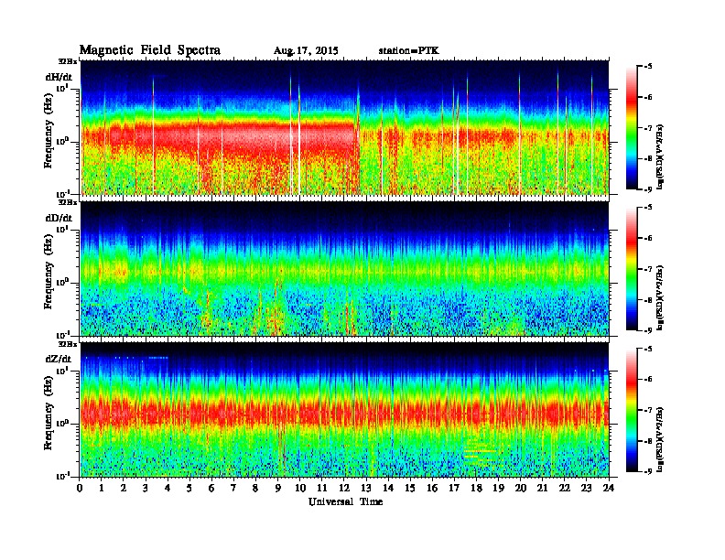Click the dH/dt spectrogram plot area
The height and width of the screenshot is (560, 725).
344,127
